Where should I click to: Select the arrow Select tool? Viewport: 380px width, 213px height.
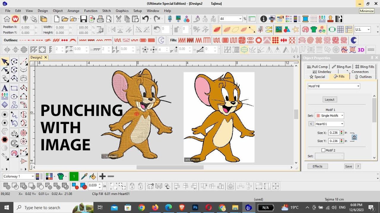(5, 62)
